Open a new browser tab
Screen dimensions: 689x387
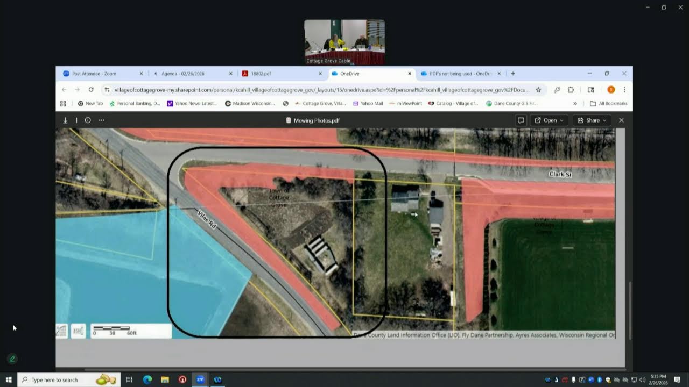pos(512,74)
